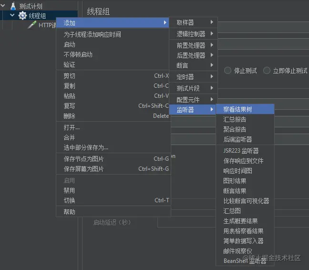Viewport: 309px width, 270px height.
Task: Expand the 断言 submenu arrow
Action: [x=212, y=65]
